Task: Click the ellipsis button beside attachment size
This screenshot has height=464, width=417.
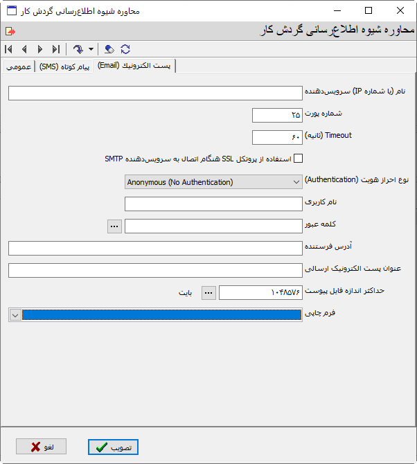Action: tap(208, 292)
